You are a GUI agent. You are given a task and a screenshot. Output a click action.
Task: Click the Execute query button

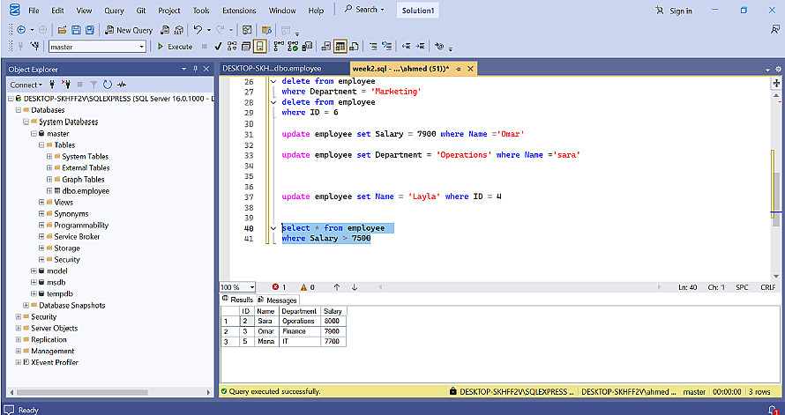click(x=175, y=47)
